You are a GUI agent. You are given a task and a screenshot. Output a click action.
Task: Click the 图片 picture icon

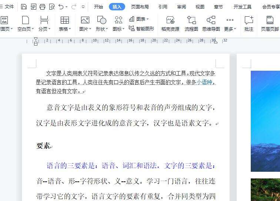click(85, 20)
